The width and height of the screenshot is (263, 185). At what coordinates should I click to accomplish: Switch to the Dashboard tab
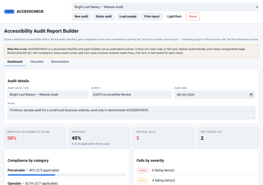[x=15, y=61]
